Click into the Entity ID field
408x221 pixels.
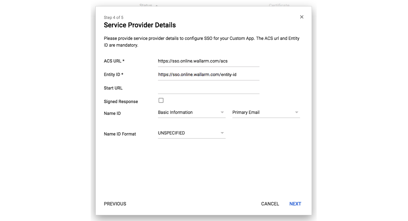pos(208,74)
